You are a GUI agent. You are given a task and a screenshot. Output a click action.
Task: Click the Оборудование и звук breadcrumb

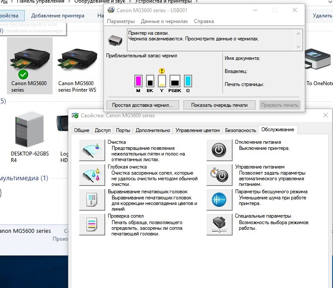tap(100, 1)
